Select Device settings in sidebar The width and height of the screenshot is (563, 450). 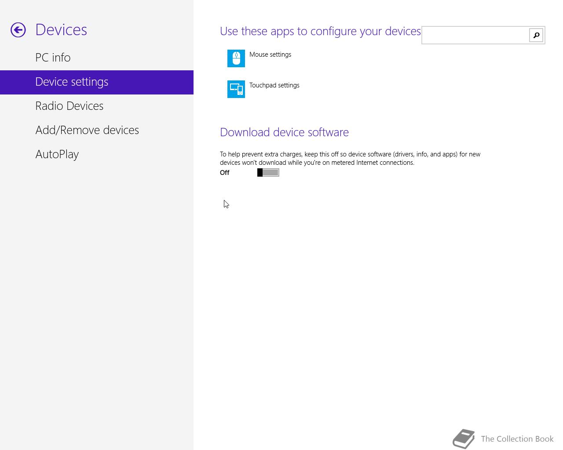[x=97, y=82]
